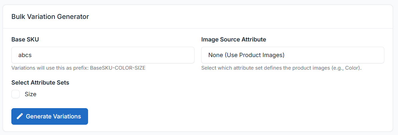Click the Select Attribute Sets heading

pyautogui.click(x=40, y=83)
